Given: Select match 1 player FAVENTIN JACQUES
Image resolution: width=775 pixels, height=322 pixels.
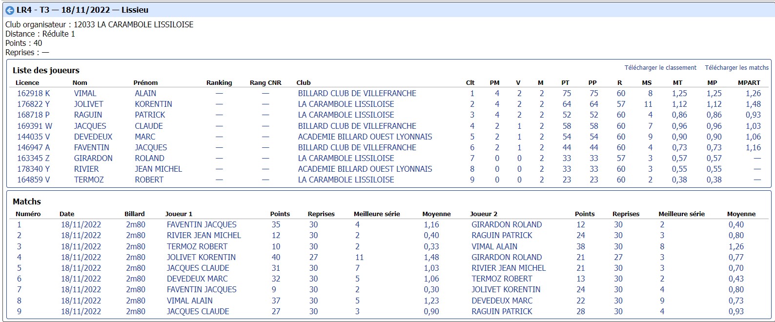Looking at the screenshot, I should pyautogui.click(x=202, y=224).
